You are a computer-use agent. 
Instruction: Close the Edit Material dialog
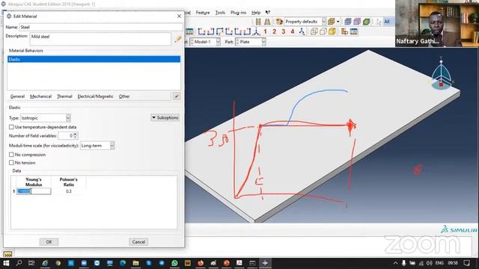[179, 16]
